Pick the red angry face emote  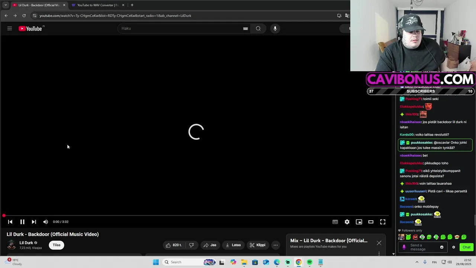pos(415,237)
